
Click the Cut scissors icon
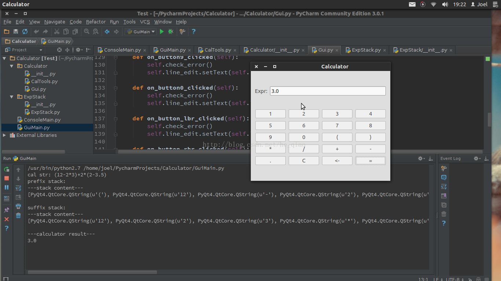click(57, 32)
